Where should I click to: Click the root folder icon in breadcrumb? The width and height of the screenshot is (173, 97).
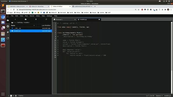coord(12,23)
